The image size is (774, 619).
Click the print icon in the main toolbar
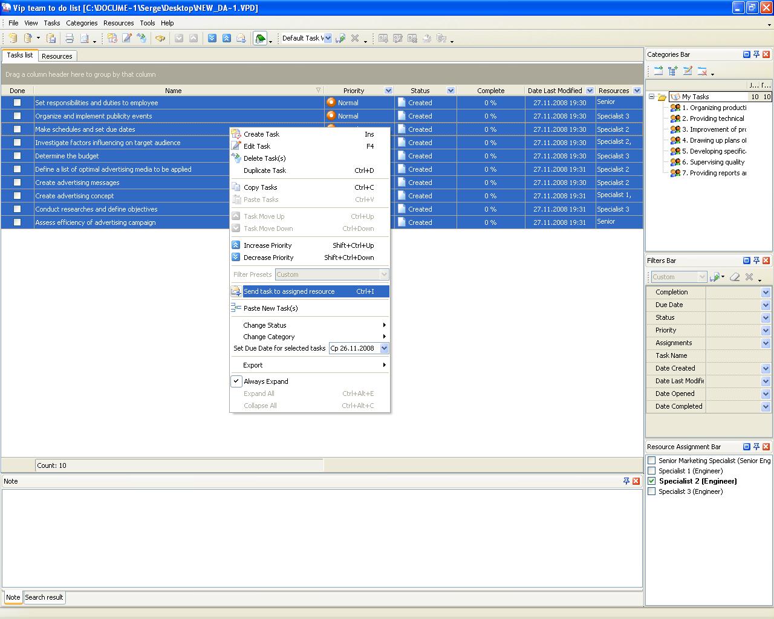[70, 39]
